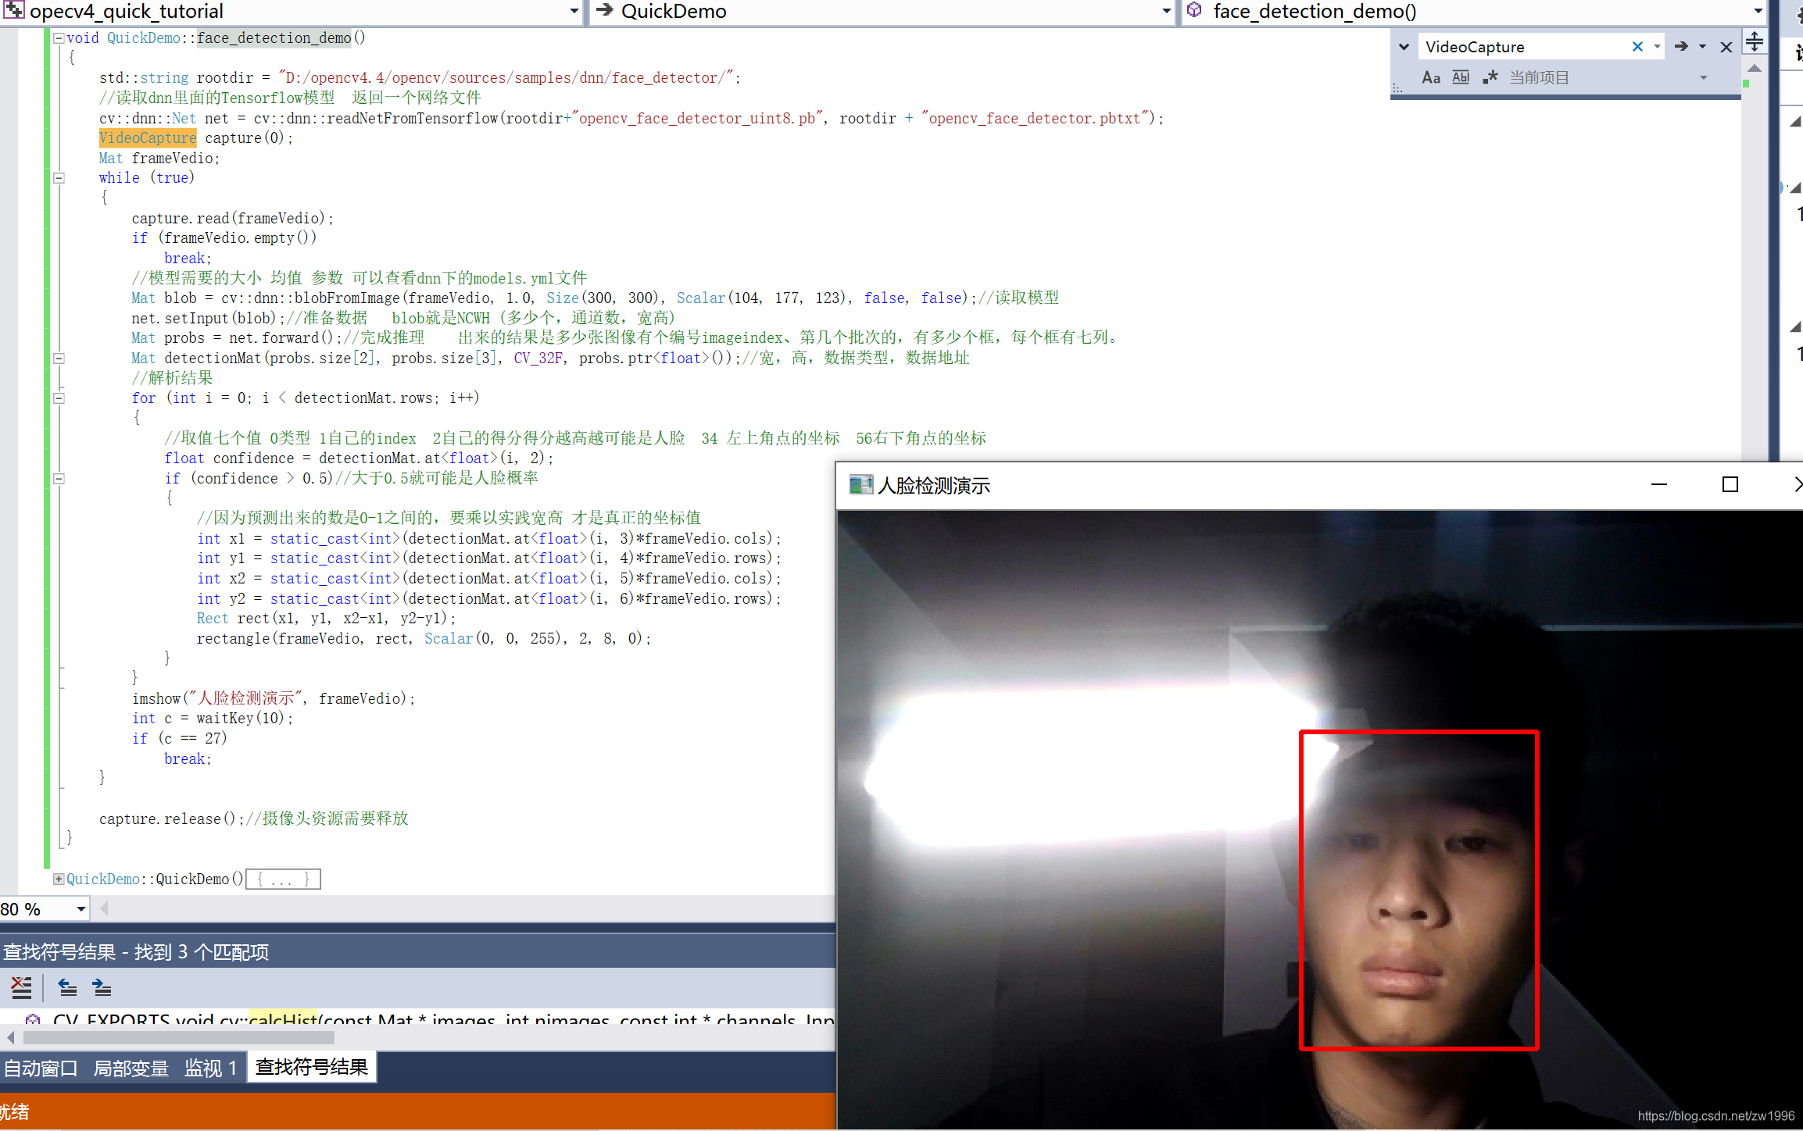Click the find next arrow button

(x=1681, y=47)
